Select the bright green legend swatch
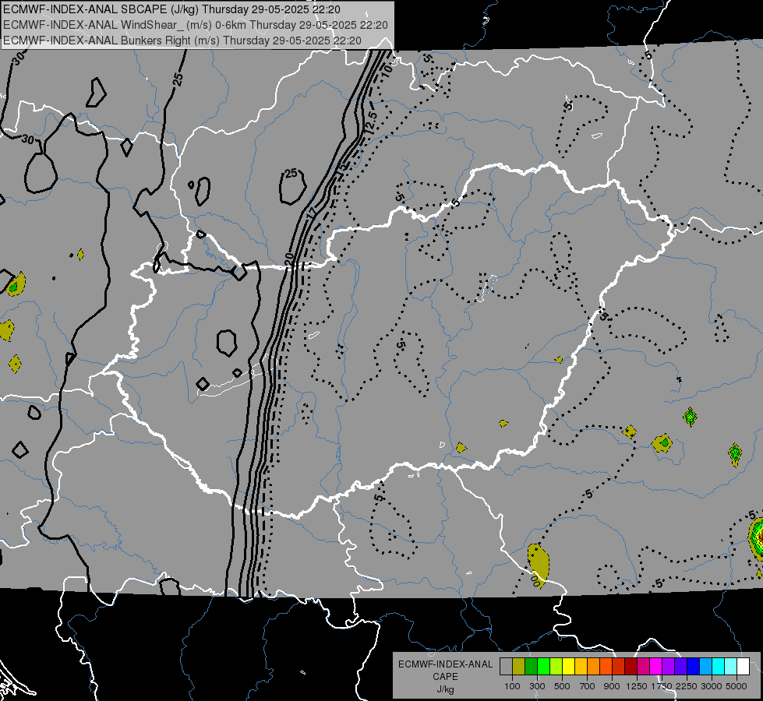The image size is (763, 701). 543,666
